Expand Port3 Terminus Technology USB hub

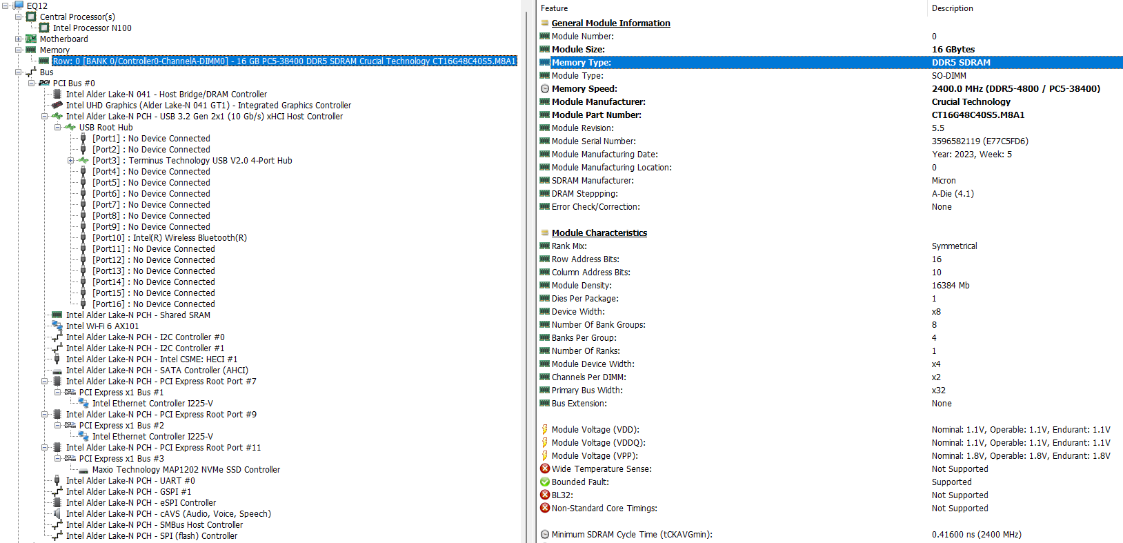70,160
